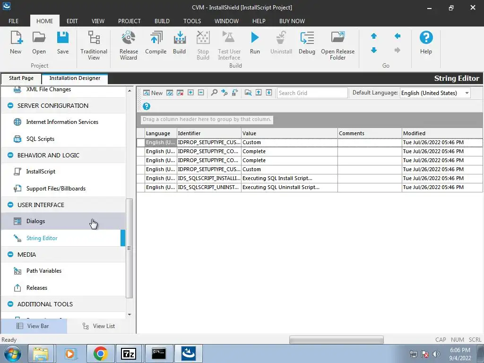Open the Dialogs view
Screen dimensions: 484x363
click(63, 221)
